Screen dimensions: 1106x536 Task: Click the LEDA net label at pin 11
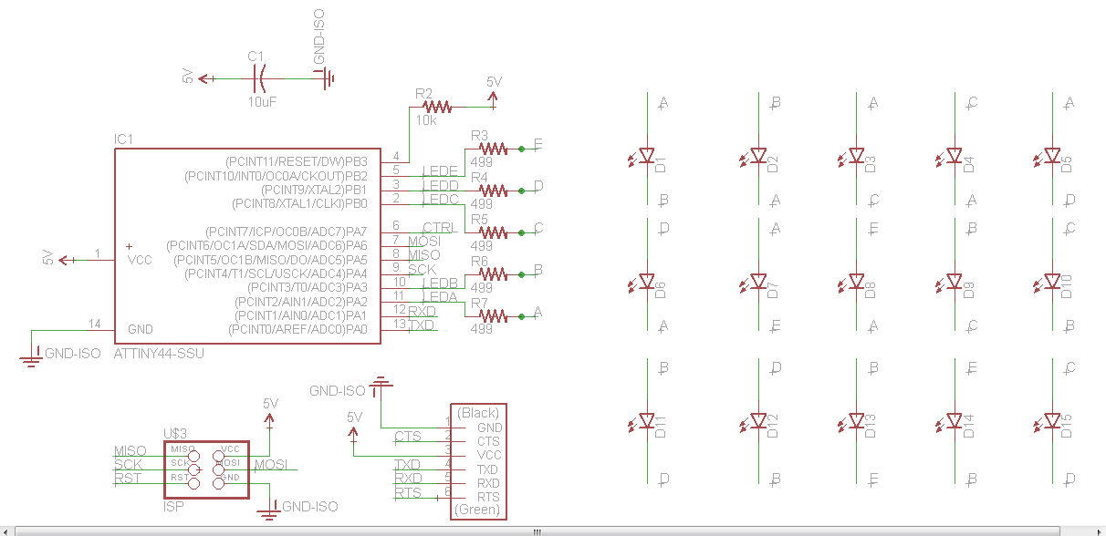click(x=440, y=296)
